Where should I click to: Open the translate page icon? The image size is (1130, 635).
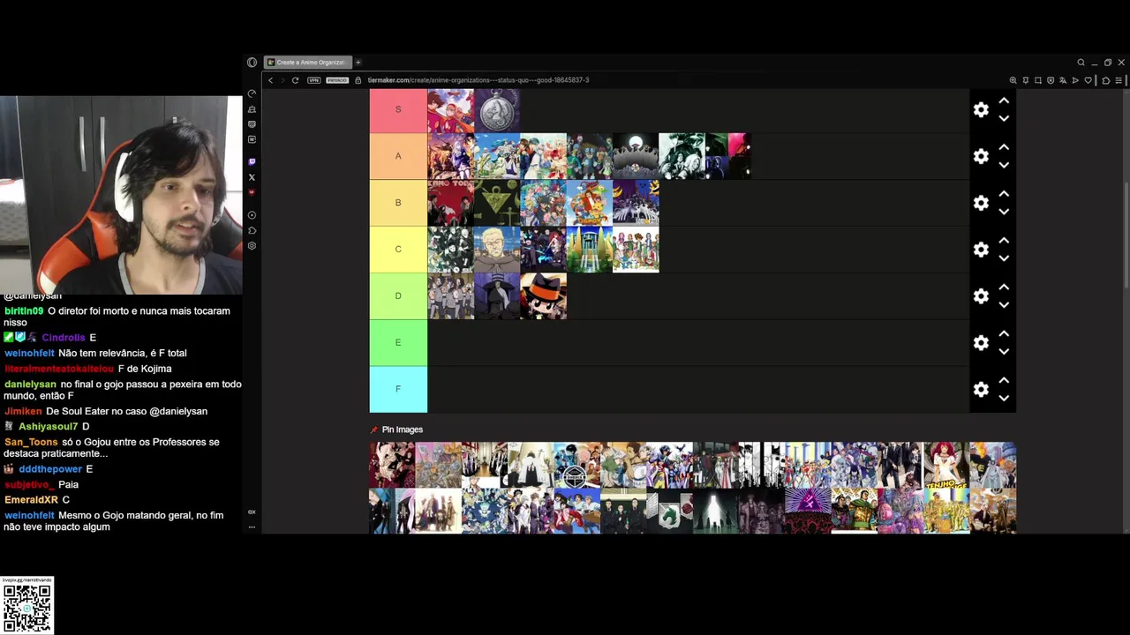pos(1063,80)
